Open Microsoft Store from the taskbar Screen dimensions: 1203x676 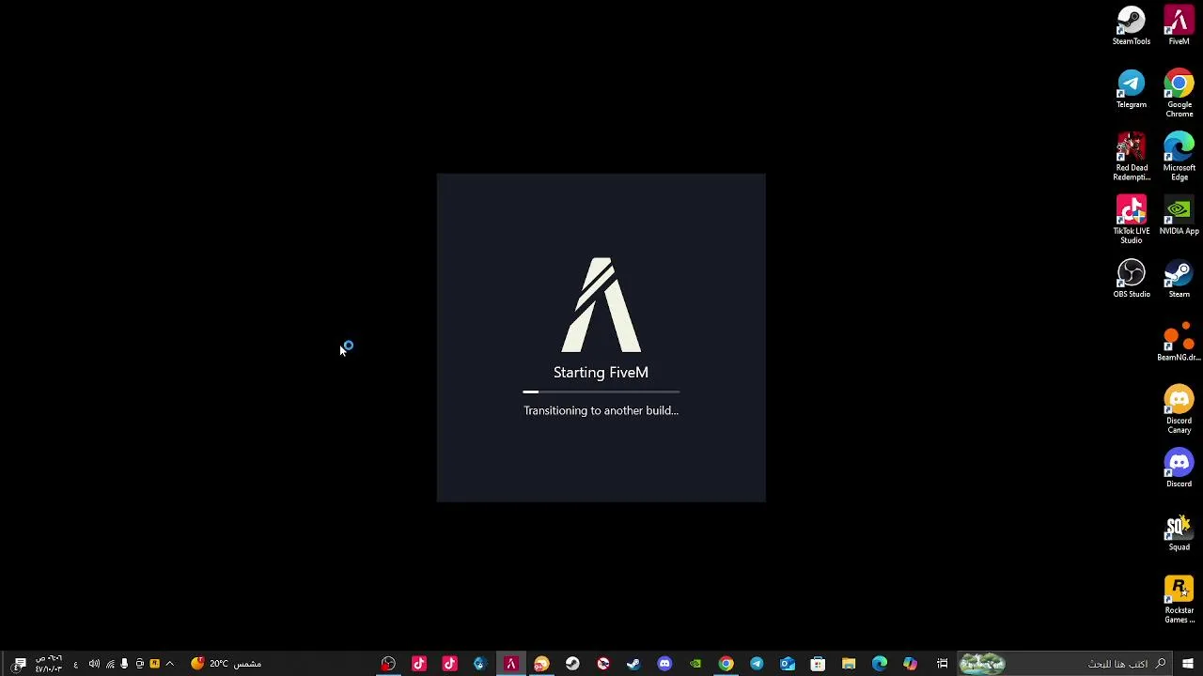click(x=818, y=664)
